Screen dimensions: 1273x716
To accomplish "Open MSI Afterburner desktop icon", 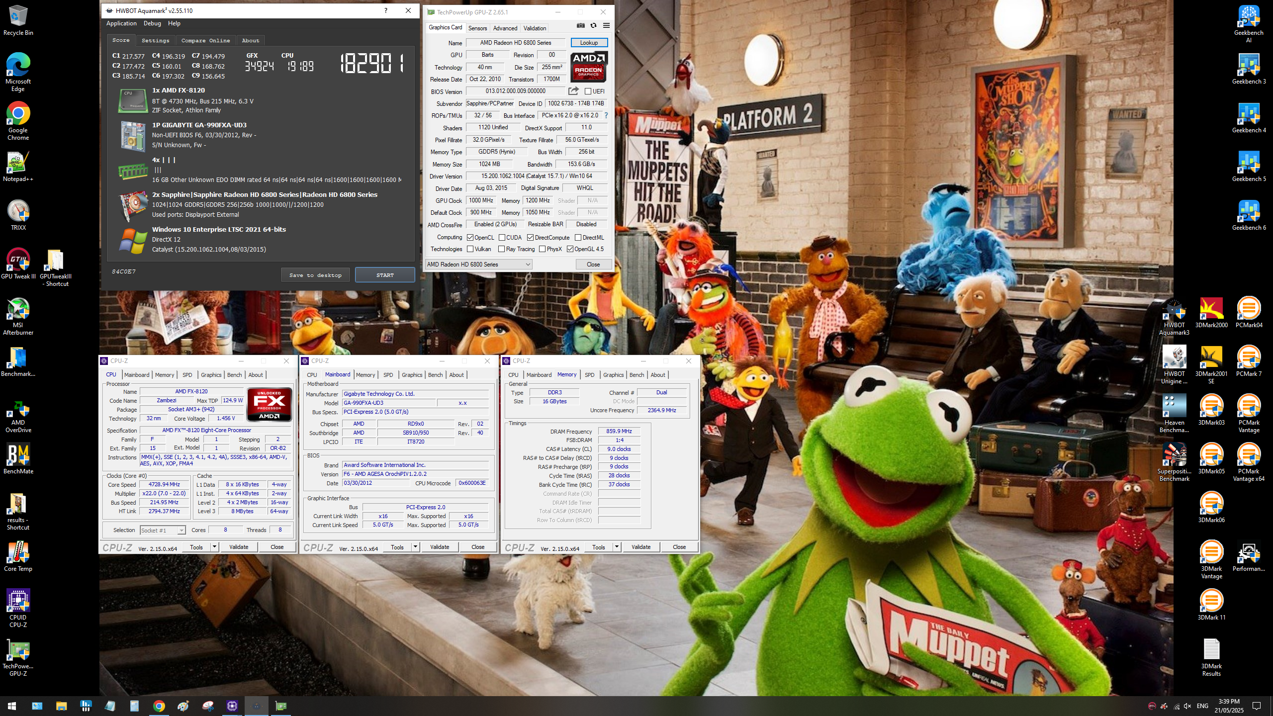I will (18, 316).
